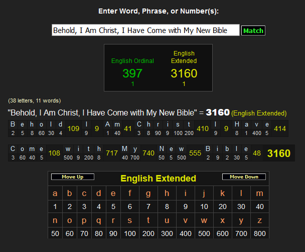
Task: Click the word sum 555 for New
Action: pos(195,153)
